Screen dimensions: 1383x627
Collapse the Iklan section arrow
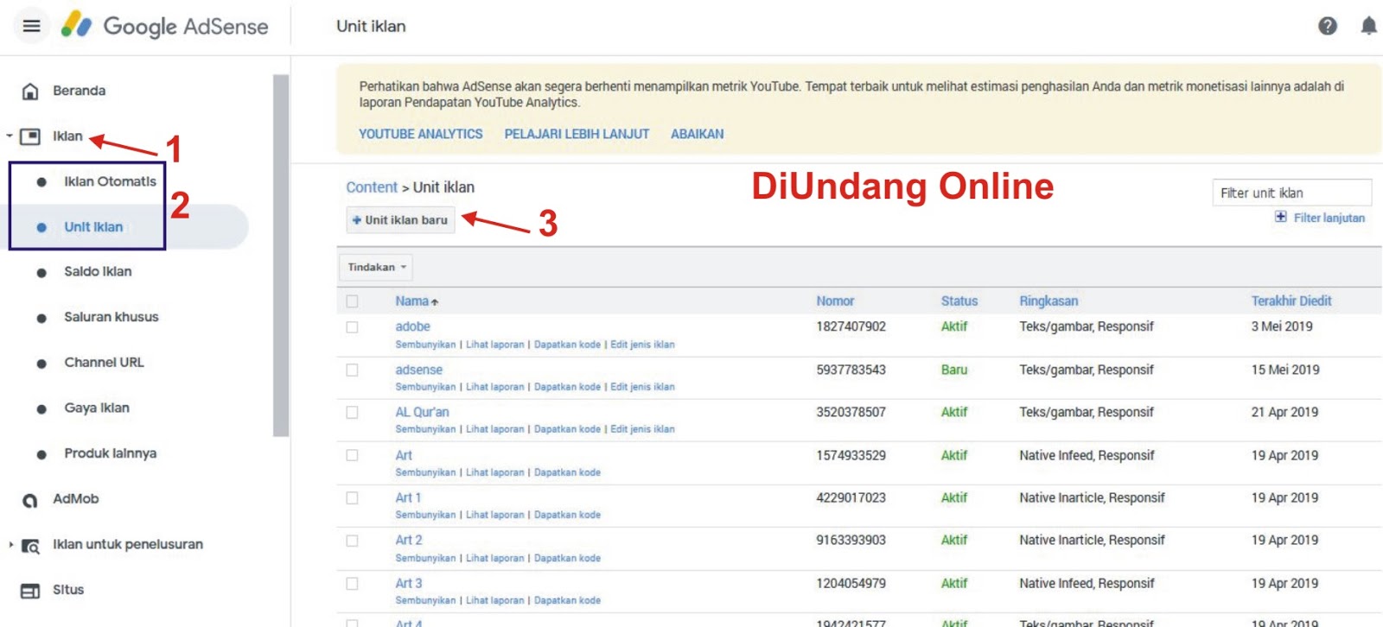10,136
